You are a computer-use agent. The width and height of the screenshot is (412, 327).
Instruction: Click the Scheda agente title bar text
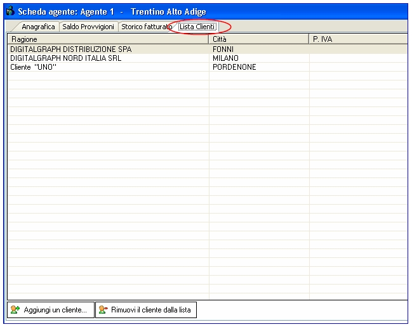click(x=112, y=11)
